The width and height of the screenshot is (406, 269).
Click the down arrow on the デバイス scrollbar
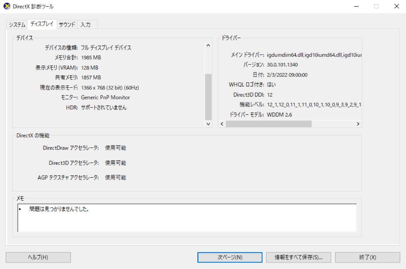pos(208,124)
